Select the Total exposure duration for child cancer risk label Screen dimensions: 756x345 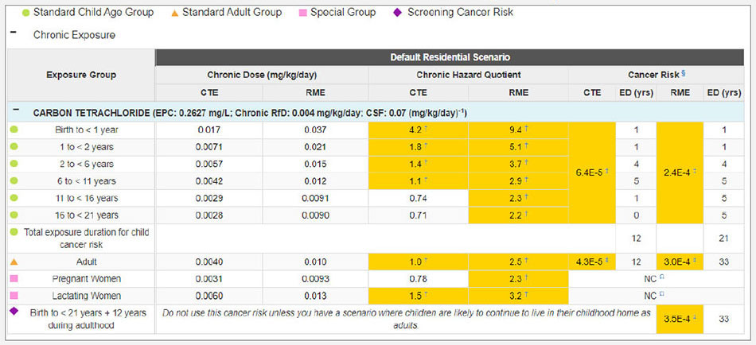click(86, 238)
